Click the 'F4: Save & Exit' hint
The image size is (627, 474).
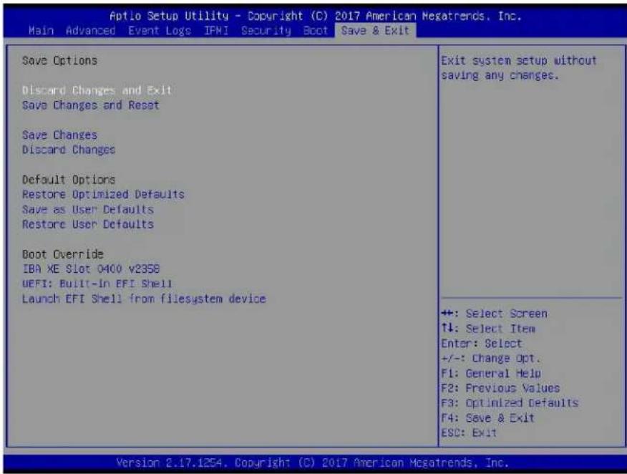(488, 418)
